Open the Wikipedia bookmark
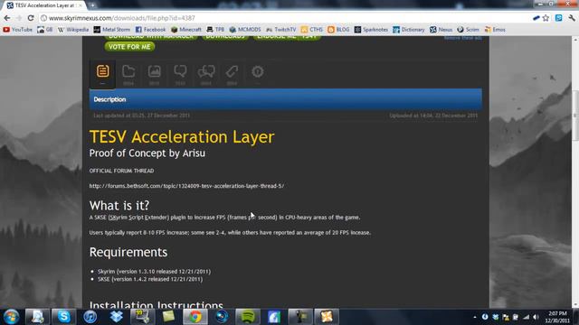 pyautogui.click(x=73, y=30)
